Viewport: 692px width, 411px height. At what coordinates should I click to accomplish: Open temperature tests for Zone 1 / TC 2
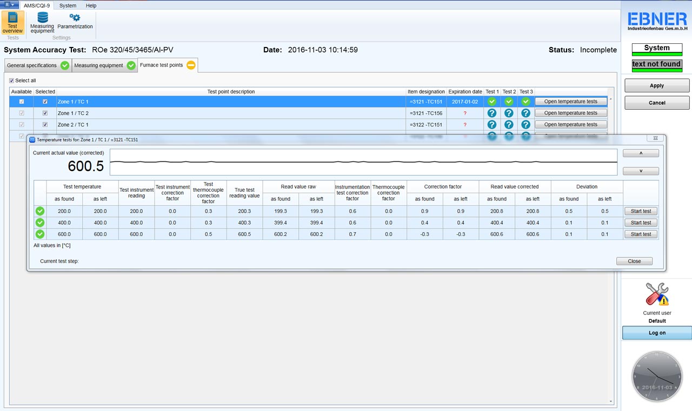[x=571, y=113]
